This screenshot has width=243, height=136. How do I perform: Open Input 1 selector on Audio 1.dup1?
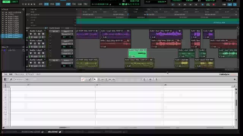click(x=67, y=31)
